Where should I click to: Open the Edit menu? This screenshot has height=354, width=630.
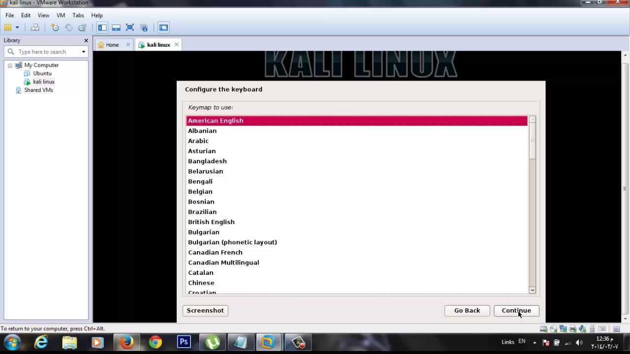(x=26, y=15)
